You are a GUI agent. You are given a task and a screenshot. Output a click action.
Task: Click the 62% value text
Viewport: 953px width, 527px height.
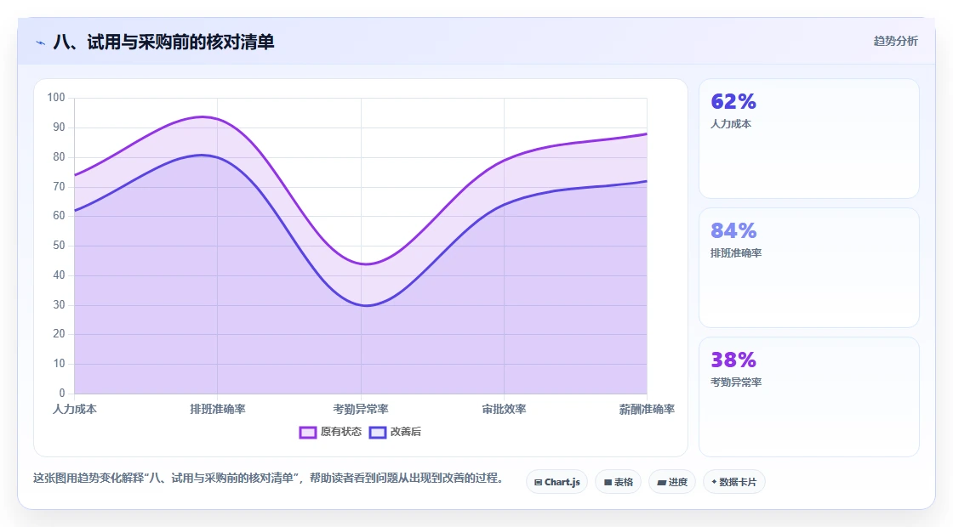pos(733,101)
